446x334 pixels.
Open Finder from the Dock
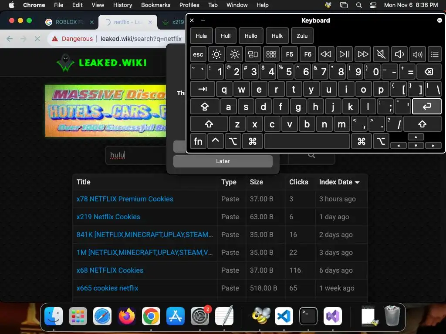tap(54, 316)
